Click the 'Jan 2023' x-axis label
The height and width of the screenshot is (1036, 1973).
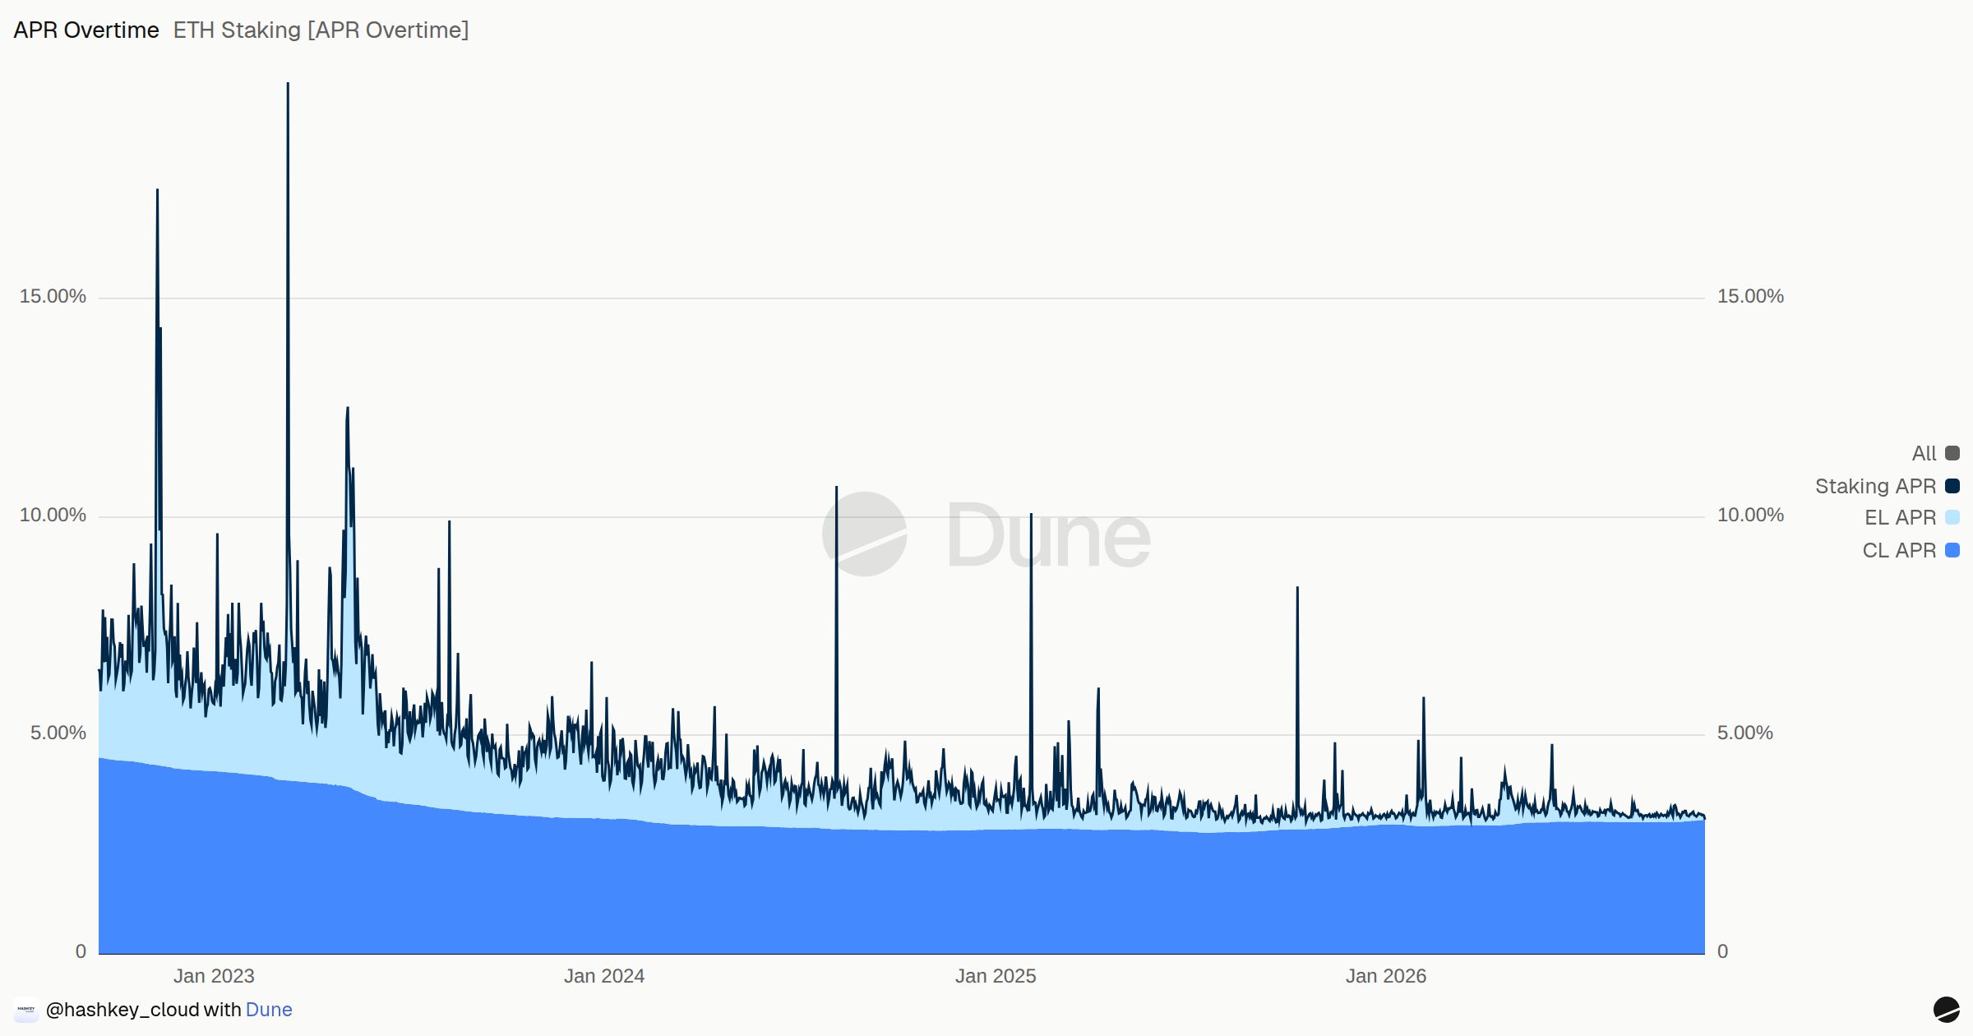[214, 976]
